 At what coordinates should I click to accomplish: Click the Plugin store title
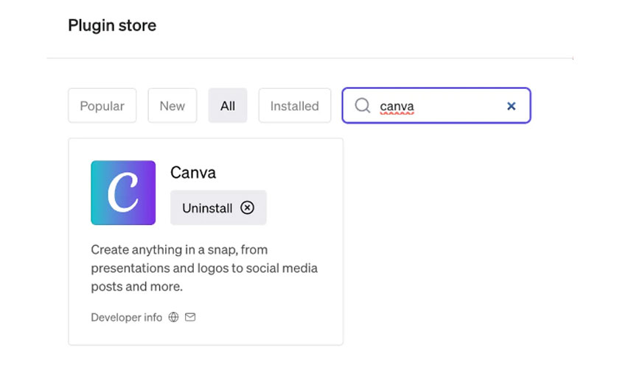point(112,25)
